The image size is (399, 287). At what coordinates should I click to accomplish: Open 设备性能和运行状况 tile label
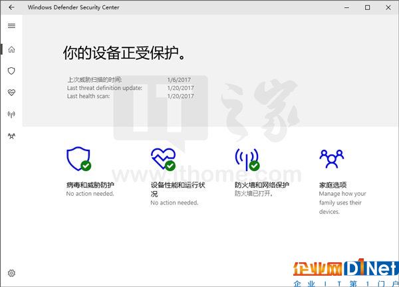tap(178, 189)
